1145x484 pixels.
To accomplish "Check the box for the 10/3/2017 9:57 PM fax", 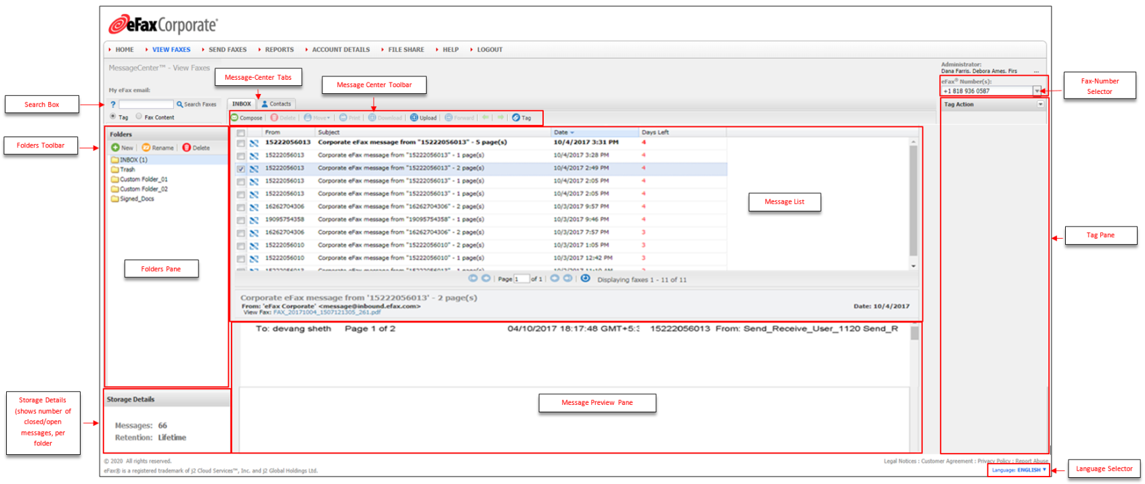I will (x=240, y=208).
